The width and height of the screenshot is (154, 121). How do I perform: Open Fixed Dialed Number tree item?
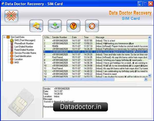(24, 50)
